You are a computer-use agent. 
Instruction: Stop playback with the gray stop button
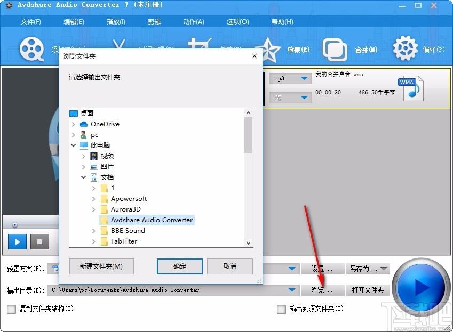pyautogui.click(x=40, y=242)
